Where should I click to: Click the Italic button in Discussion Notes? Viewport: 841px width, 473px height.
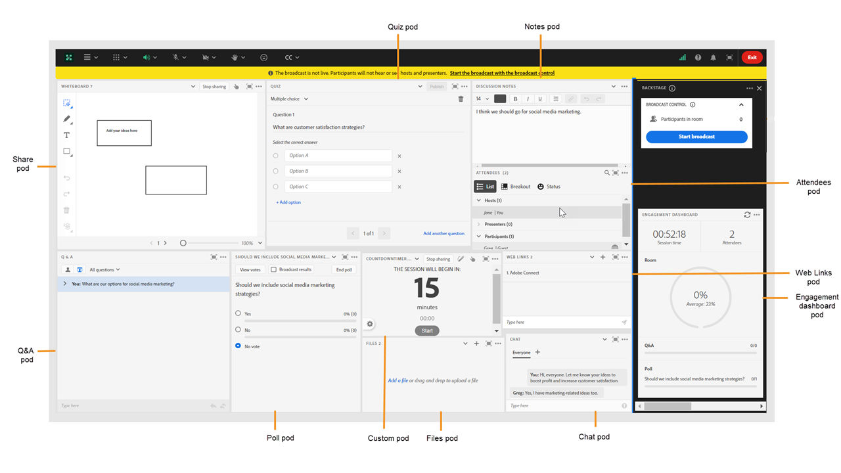528,99
